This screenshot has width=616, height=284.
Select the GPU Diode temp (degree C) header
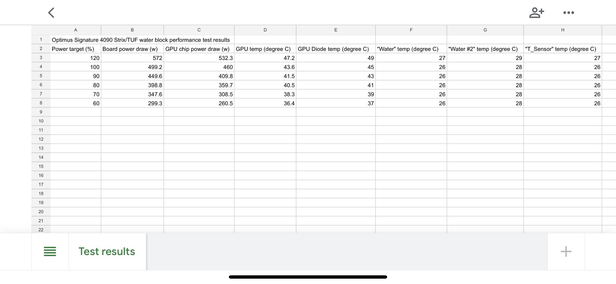pyautogui.click(x=335, y=49)
